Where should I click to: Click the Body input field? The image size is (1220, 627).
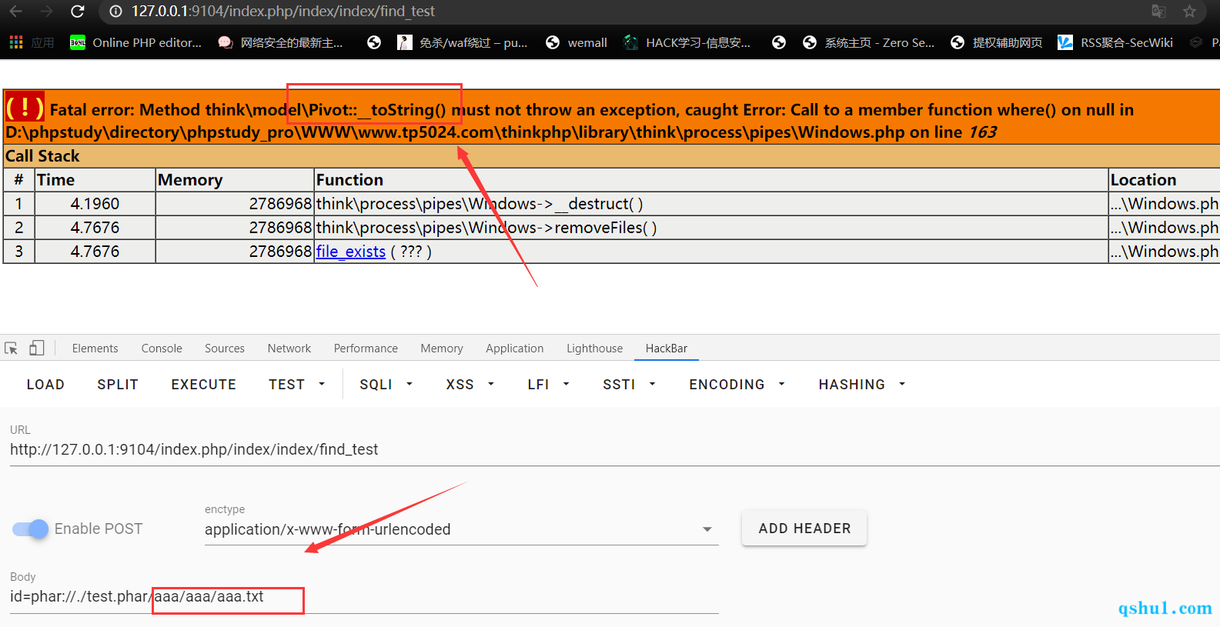click(x=364, y=597)
